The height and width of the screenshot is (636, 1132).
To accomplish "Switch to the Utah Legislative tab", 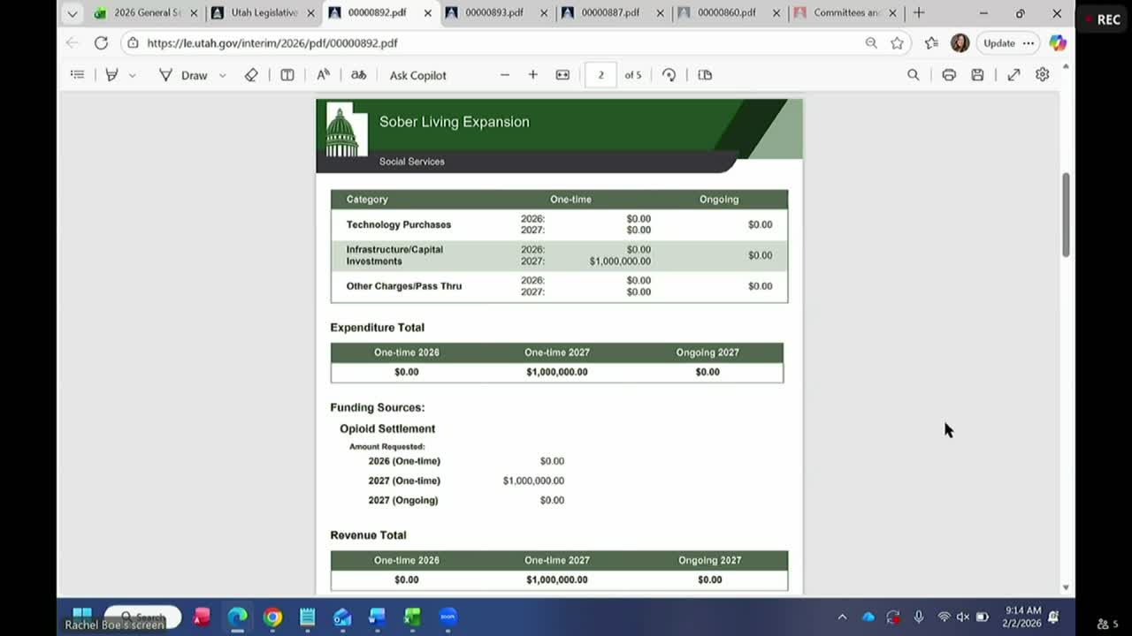I will pos(263,13).
